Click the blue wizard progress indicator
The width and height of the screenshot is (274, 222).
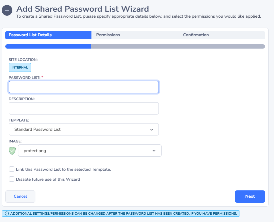pos(48,46)
